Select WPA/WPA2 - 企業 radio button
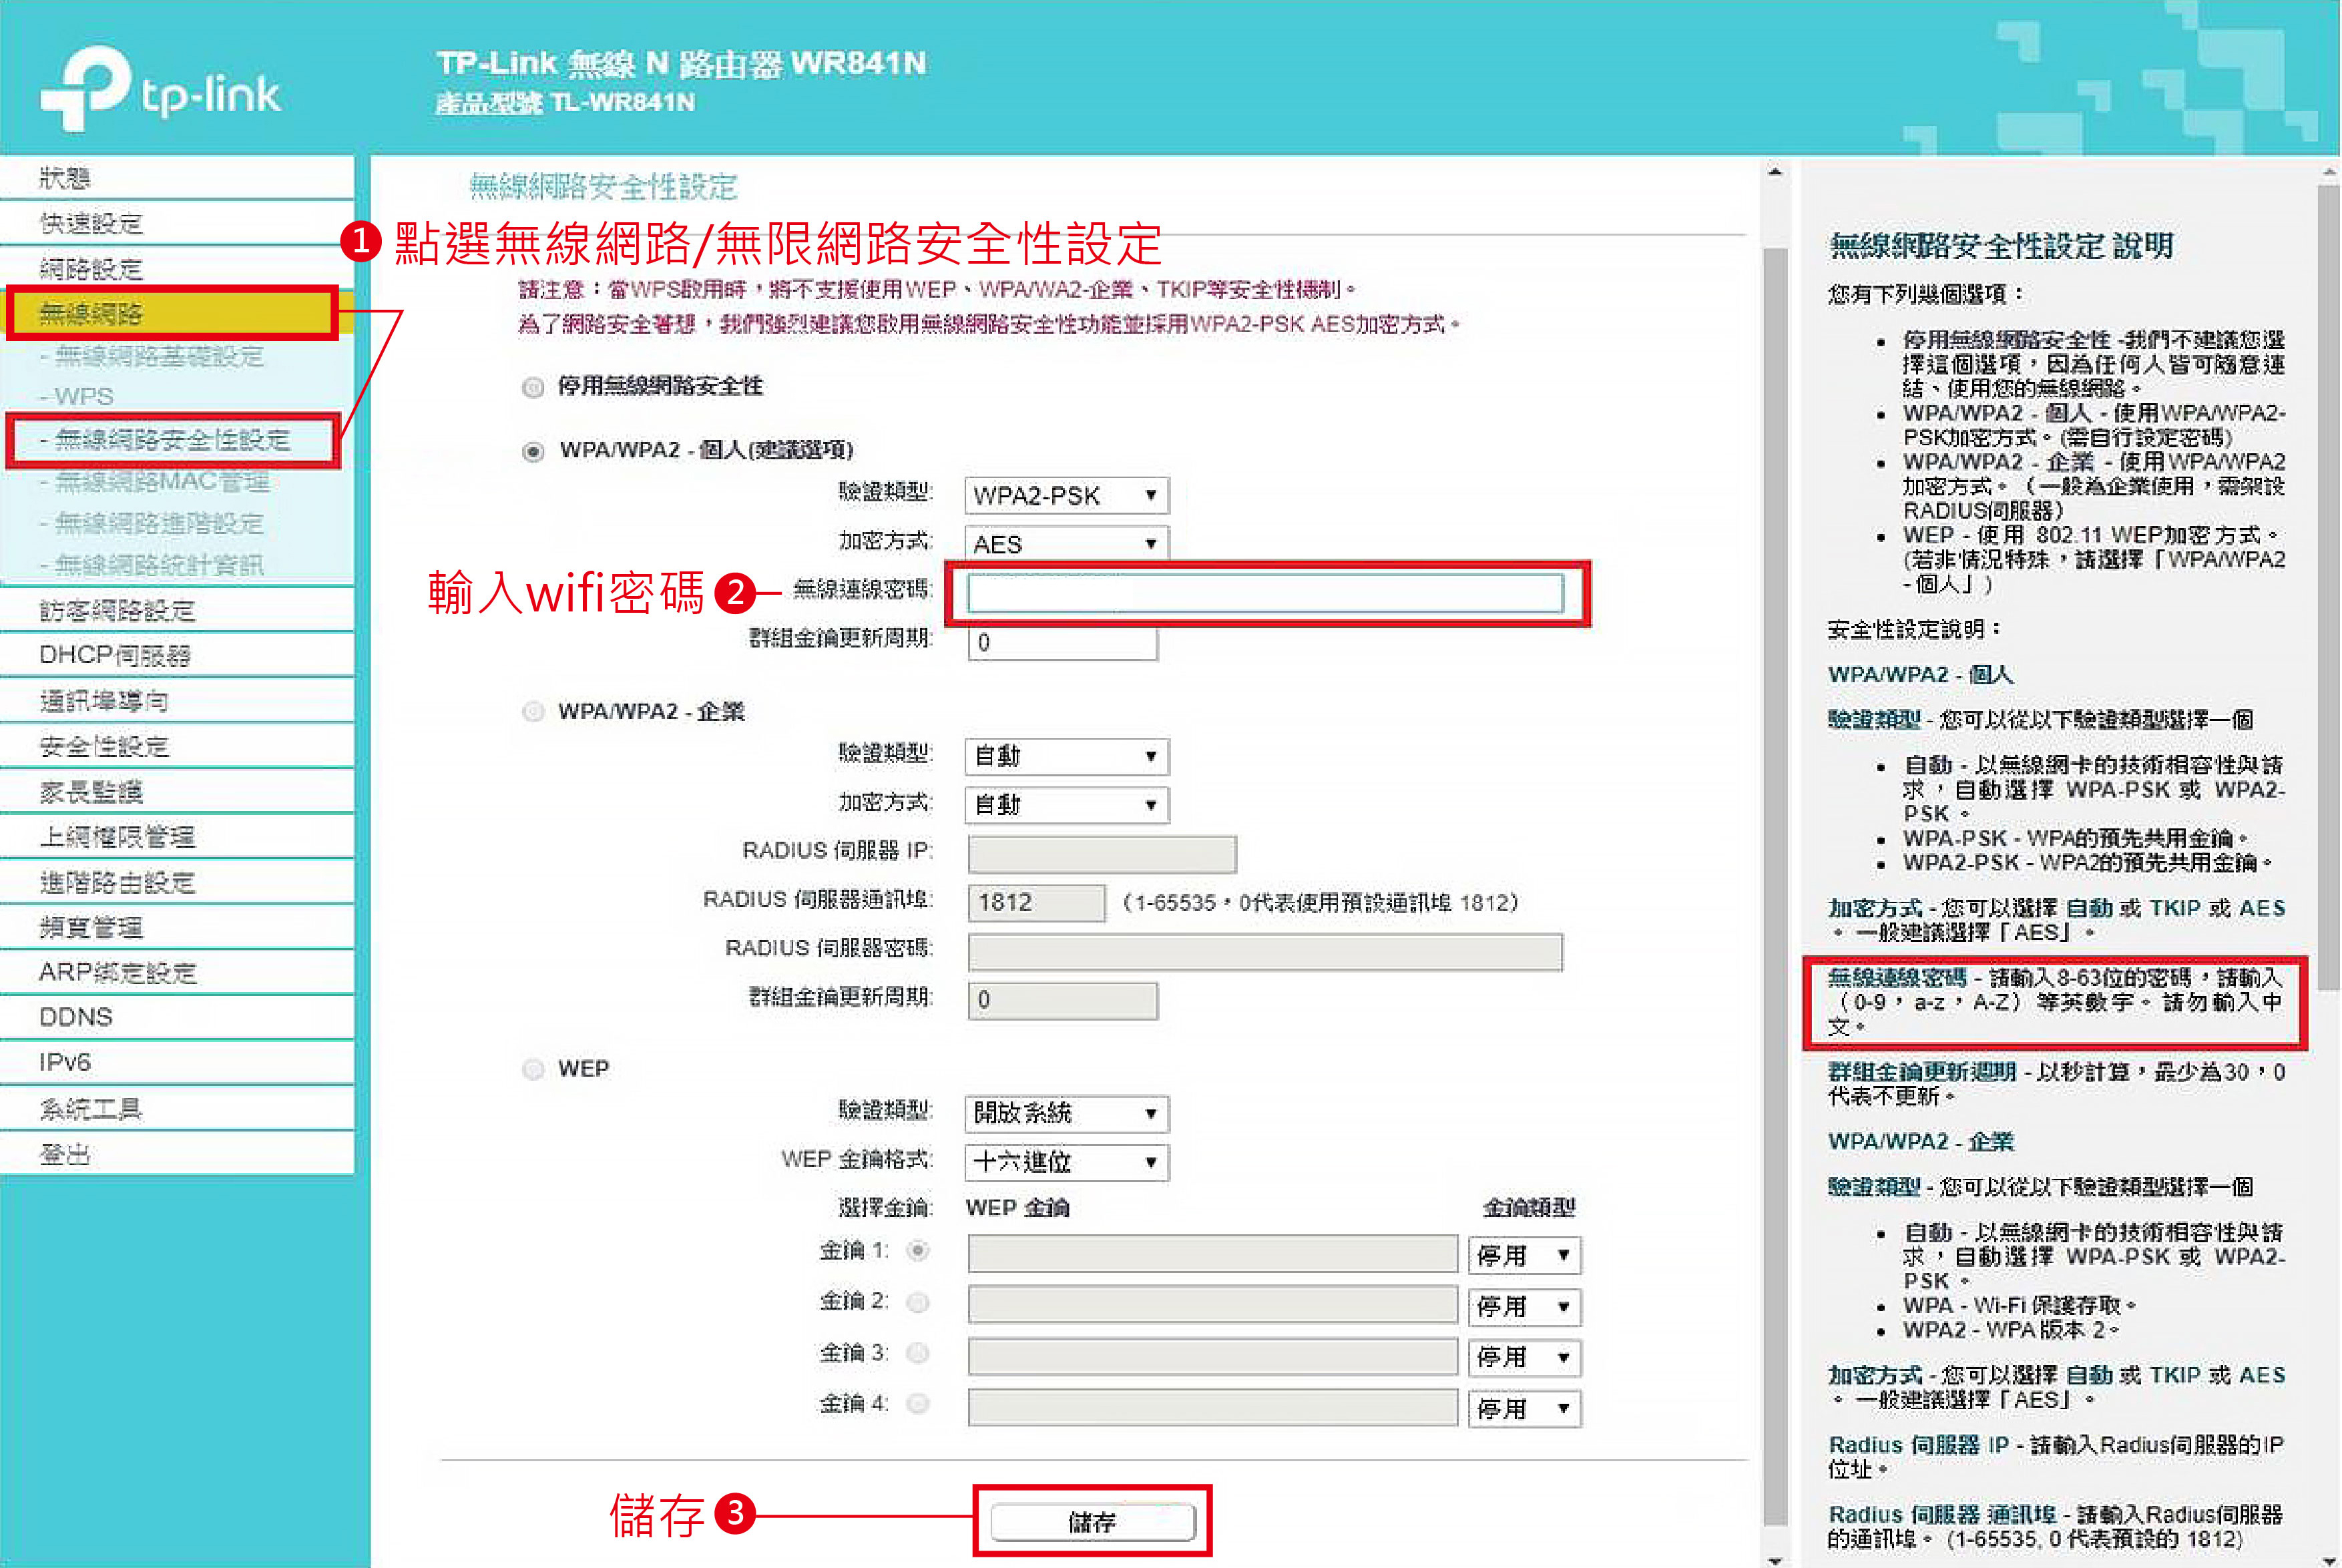Screen dimensions: 2342x1568 click(x=533, y=712)
